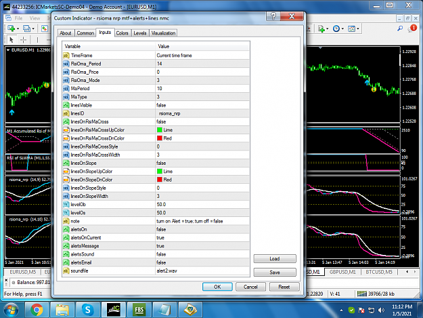Toggle the alertsOn false value
The image size is (423, 318).
(202, 229)
